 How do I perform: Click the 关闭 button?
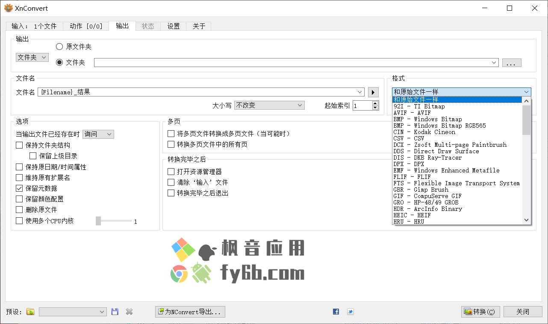coord(522,312)
